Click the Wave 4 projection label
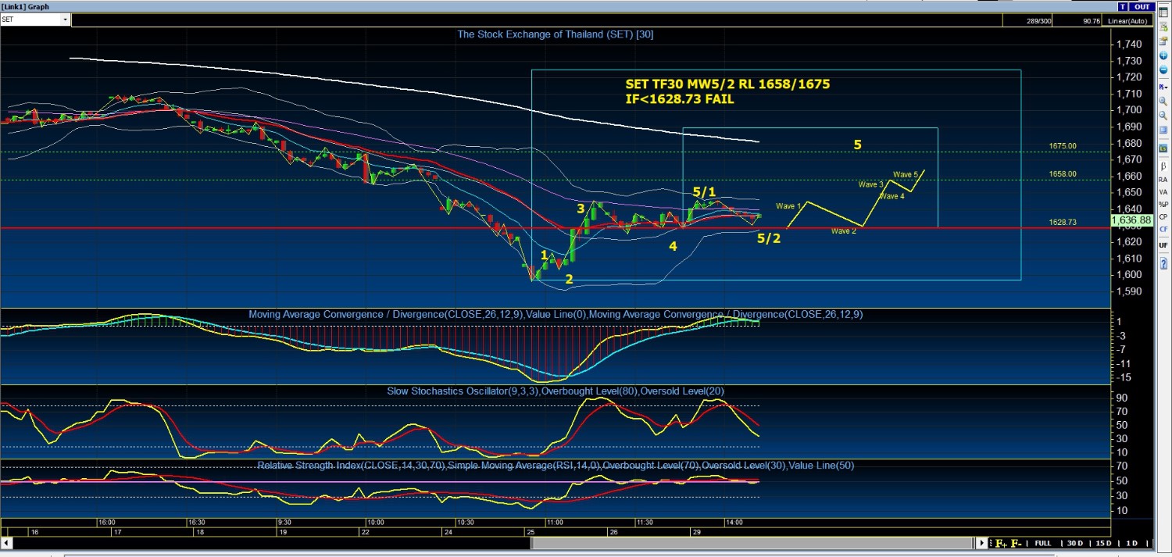Viewport: 1172px width, 557px height. 892,196
